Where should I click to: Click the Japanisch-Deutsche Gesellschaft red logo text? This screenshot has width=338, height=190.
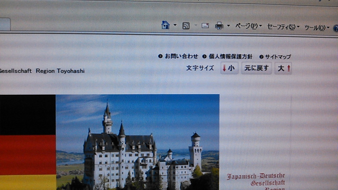click(x=256, y=182)
